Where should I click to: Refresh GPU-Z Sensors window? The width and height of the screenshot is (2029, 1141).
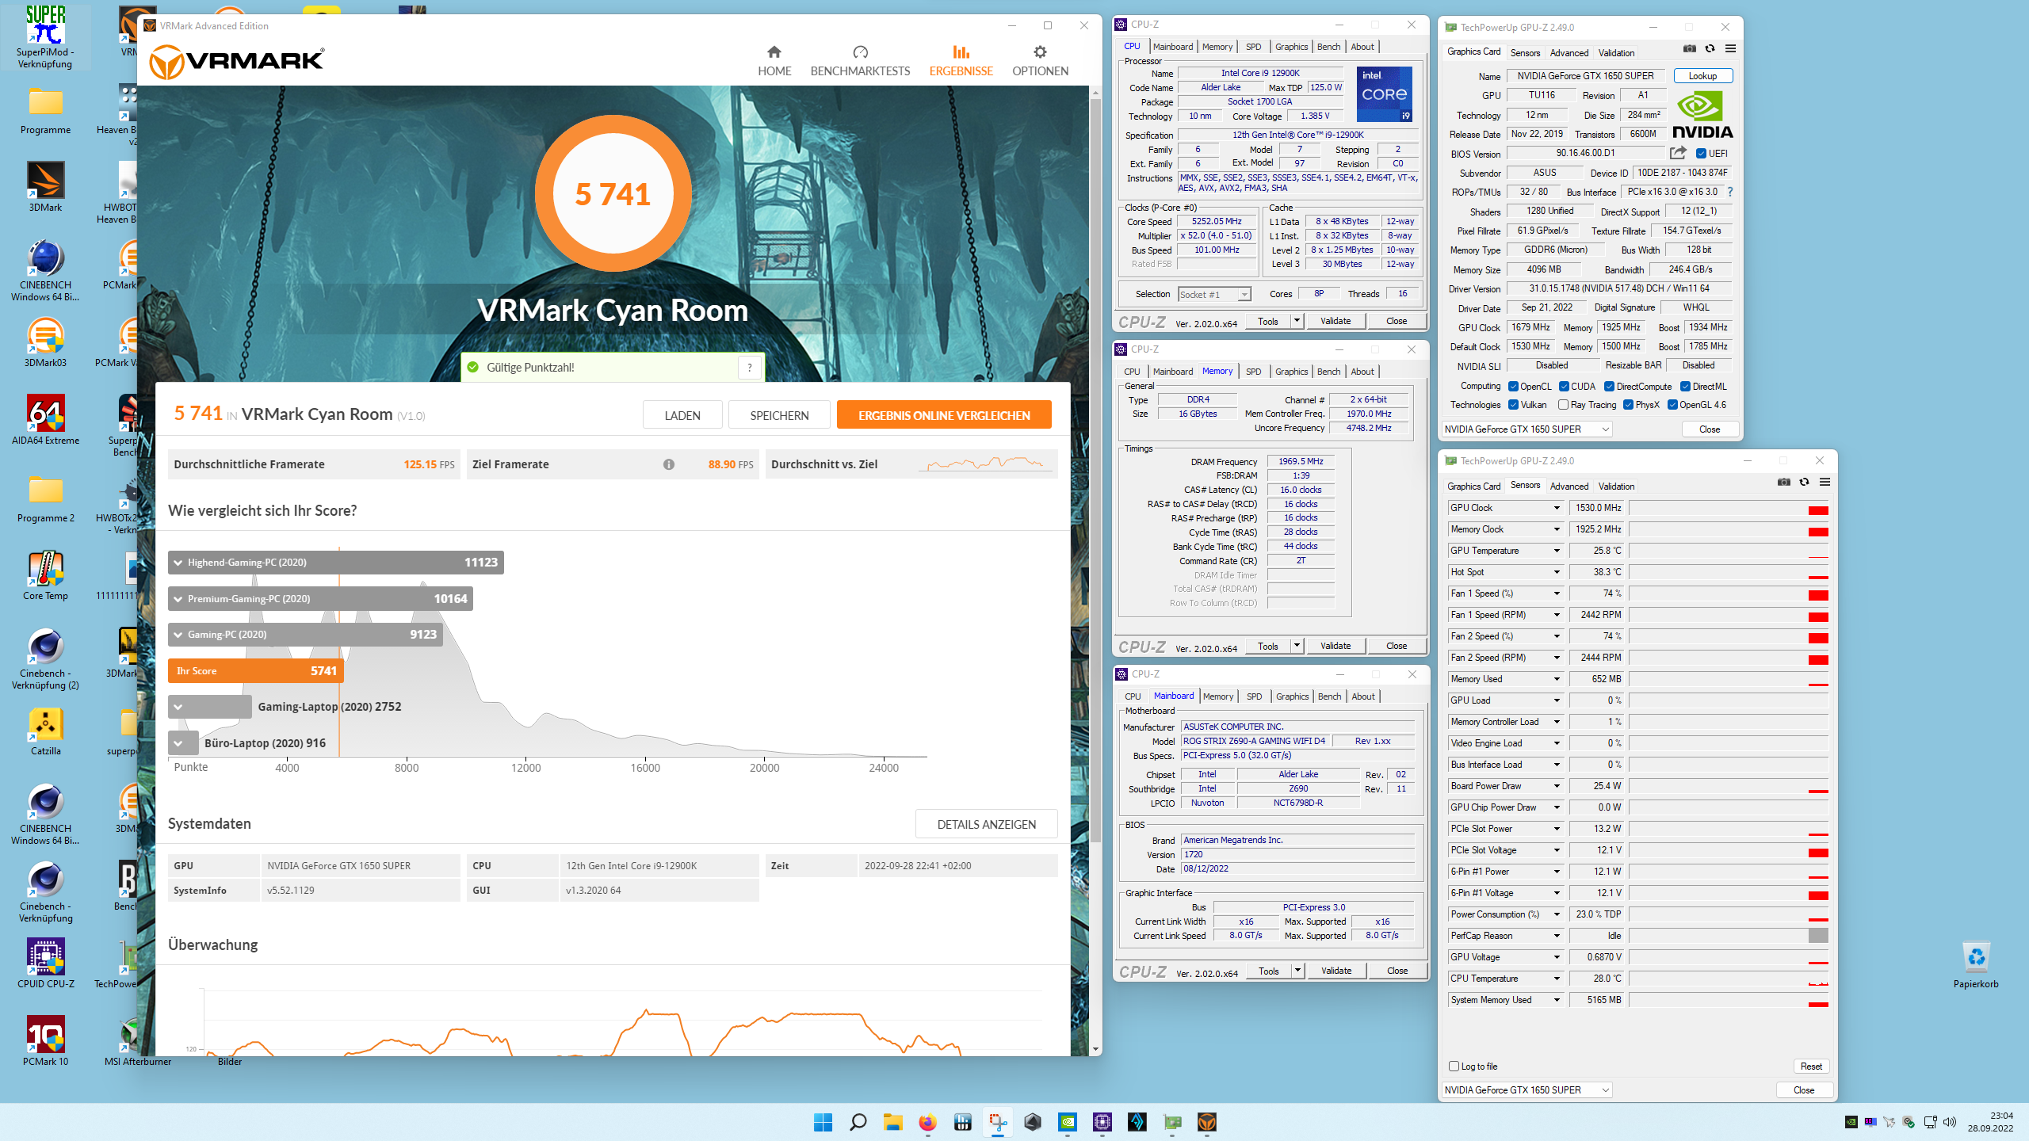[1804, 482]
